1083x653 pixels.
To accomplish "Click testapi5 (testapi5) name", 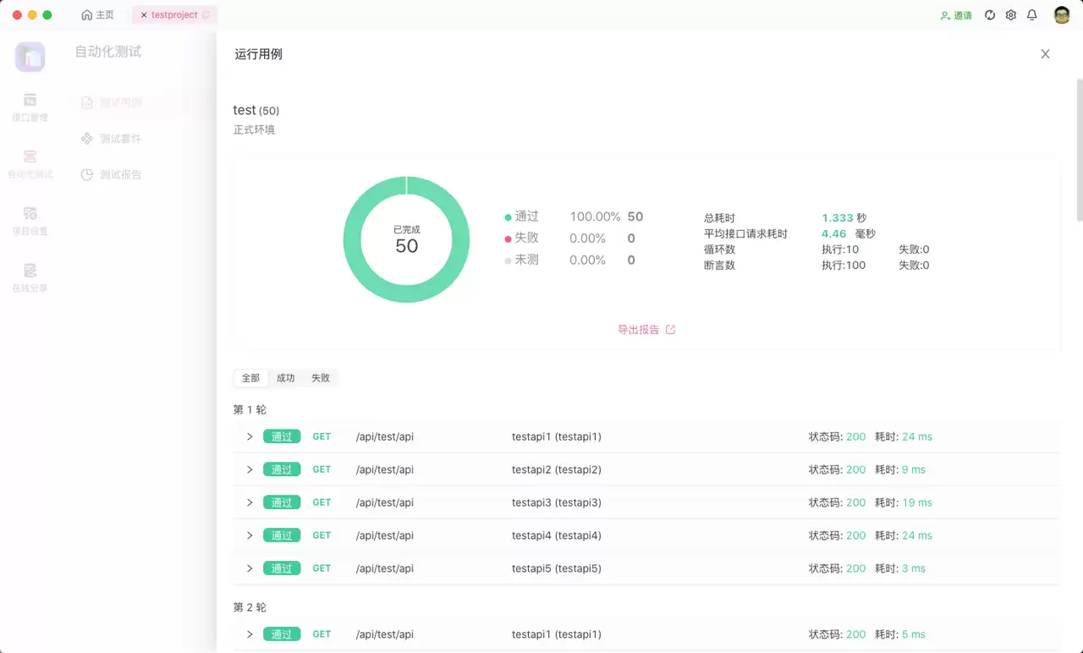I will tap(557, 568).
